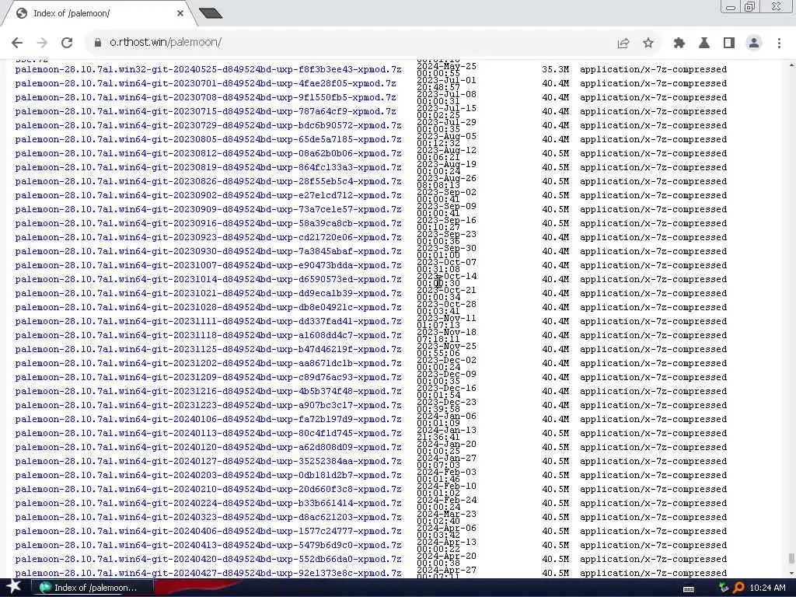
Task: Open win64-git-20230708 archive link
Action: (205, 97)
